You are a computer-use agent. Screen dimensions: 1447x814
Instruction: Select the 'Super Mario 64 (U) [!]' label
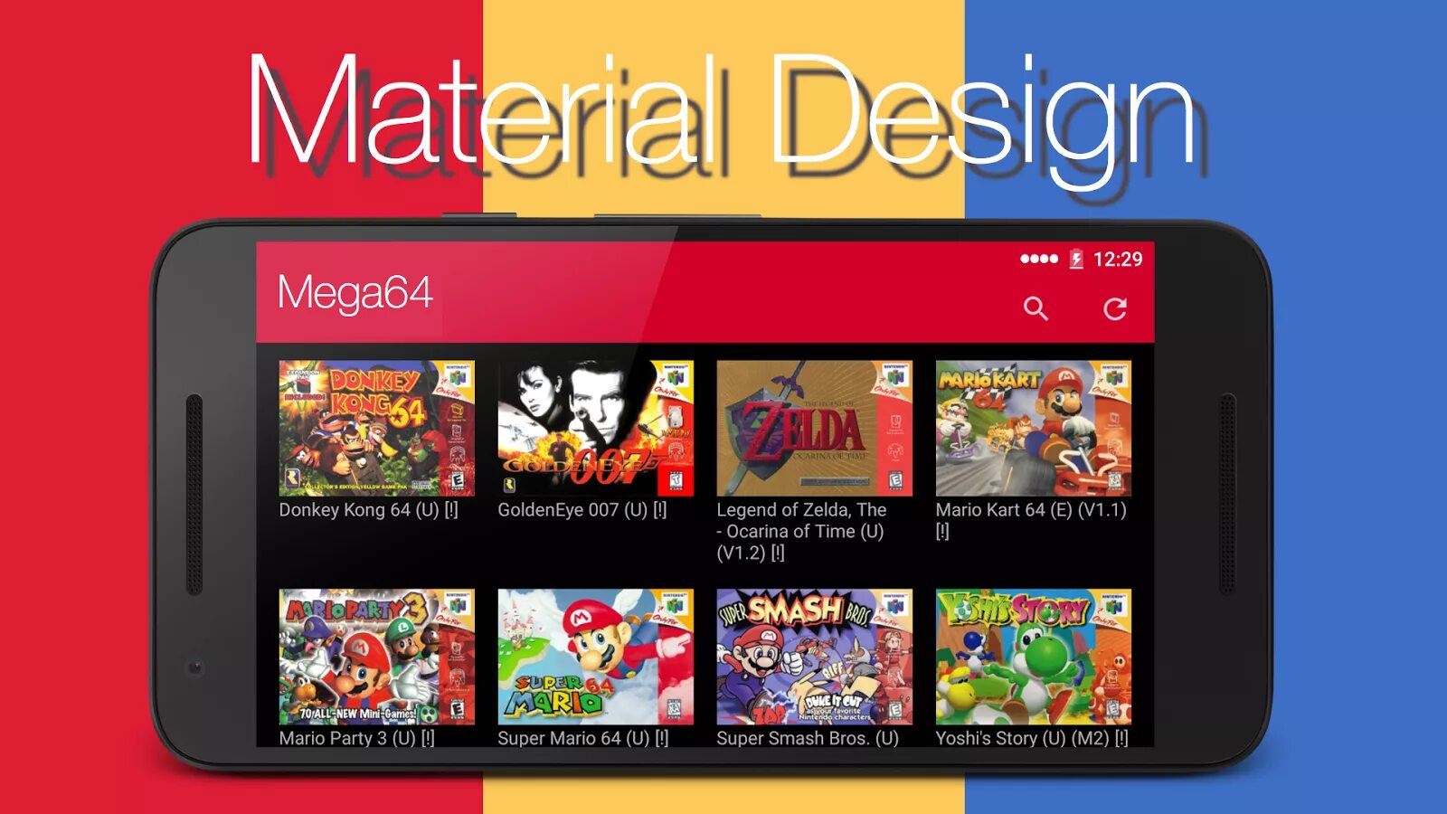tap(582, 738)
